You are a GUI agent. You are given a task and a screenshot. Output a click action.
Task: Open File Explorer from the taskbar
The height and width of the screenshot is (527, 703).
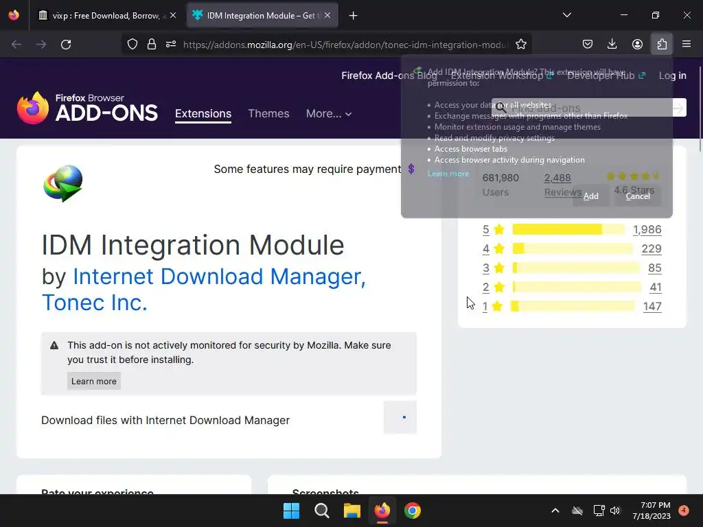pos(352,511)
